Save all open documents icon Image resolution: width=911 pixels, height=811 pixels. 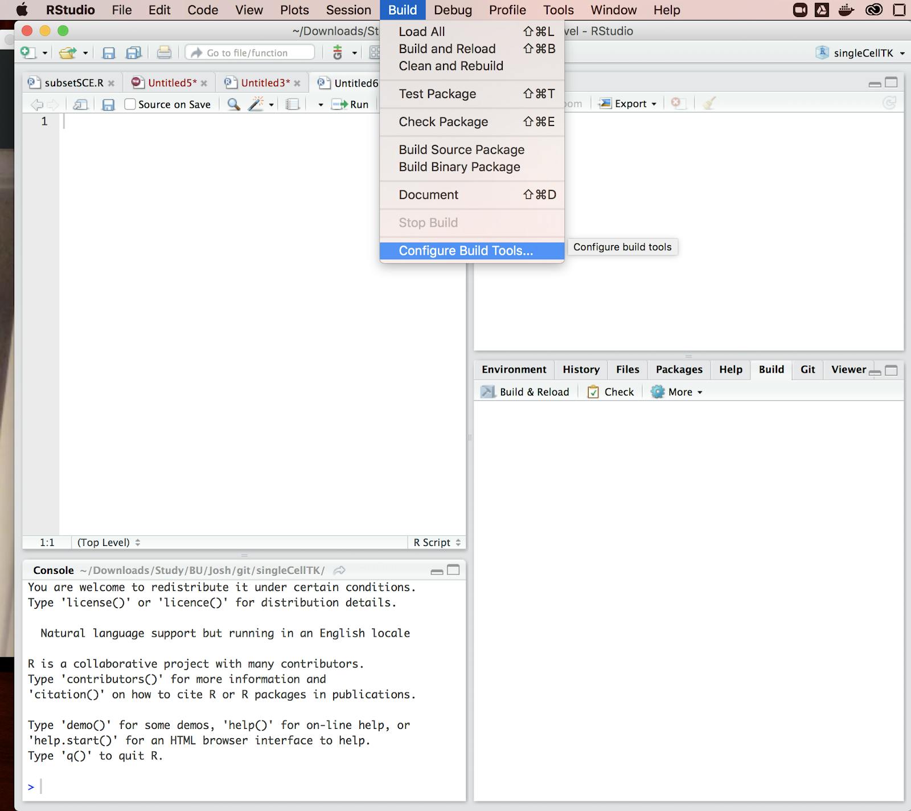click(134, 53)
